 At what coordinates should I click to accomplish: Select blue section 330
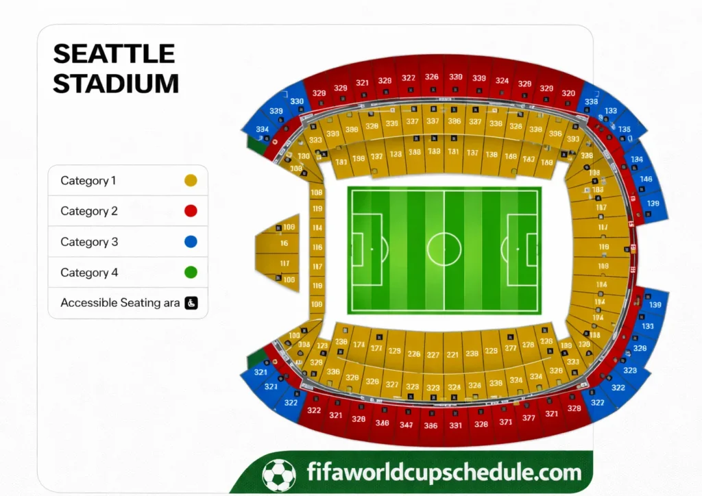tap(297, 101)
